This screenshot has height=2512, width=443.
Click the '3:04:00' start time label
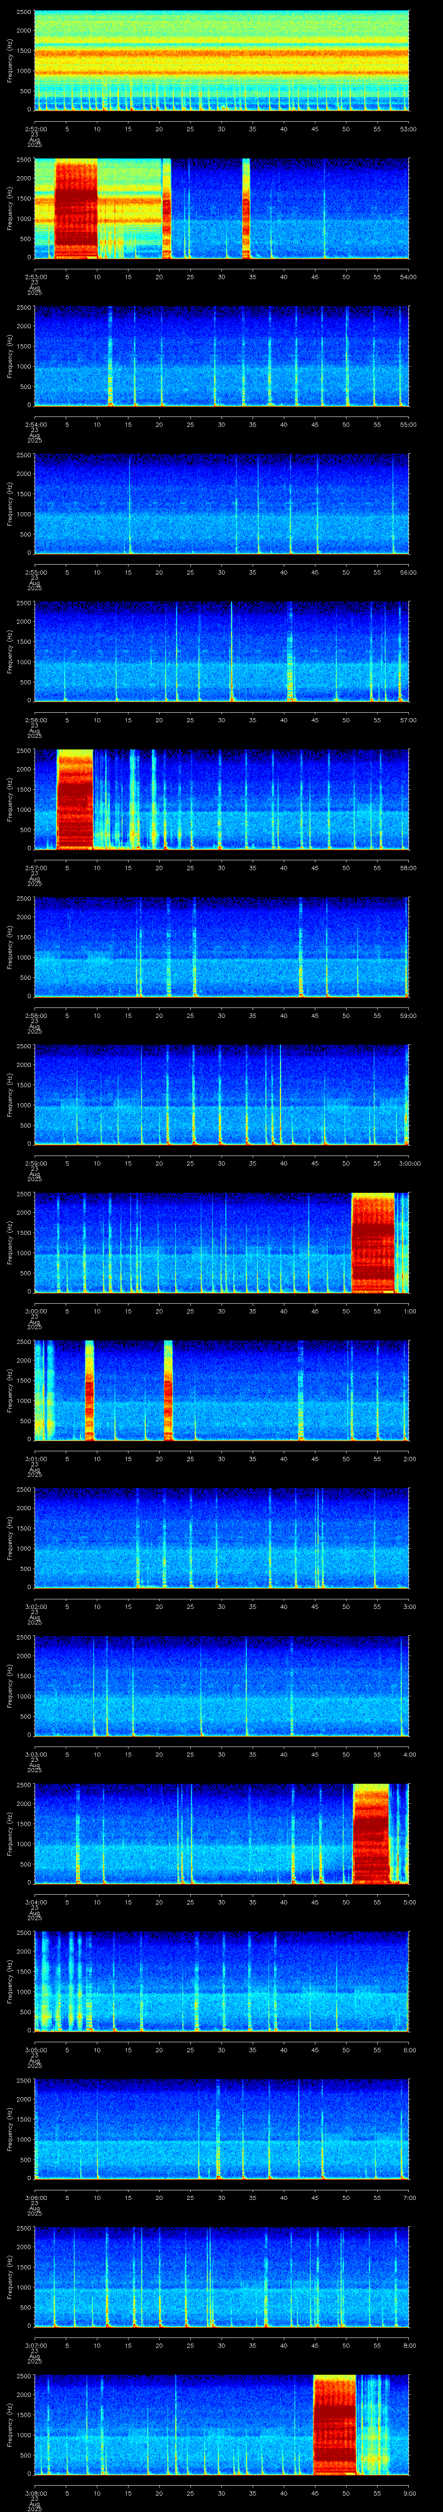coord(35,1902)
